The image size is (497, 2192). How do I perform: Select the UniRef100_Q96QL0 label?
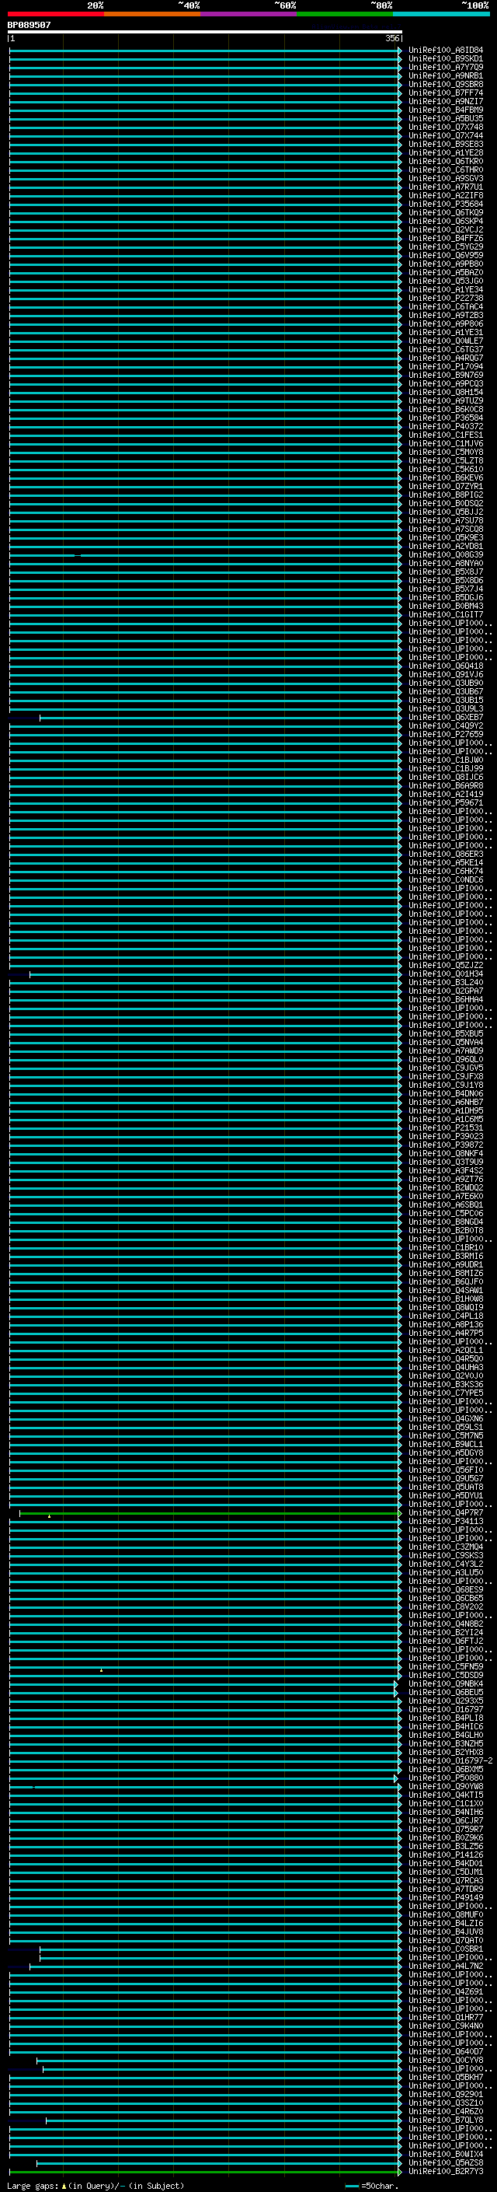[x=445, y=1059]
